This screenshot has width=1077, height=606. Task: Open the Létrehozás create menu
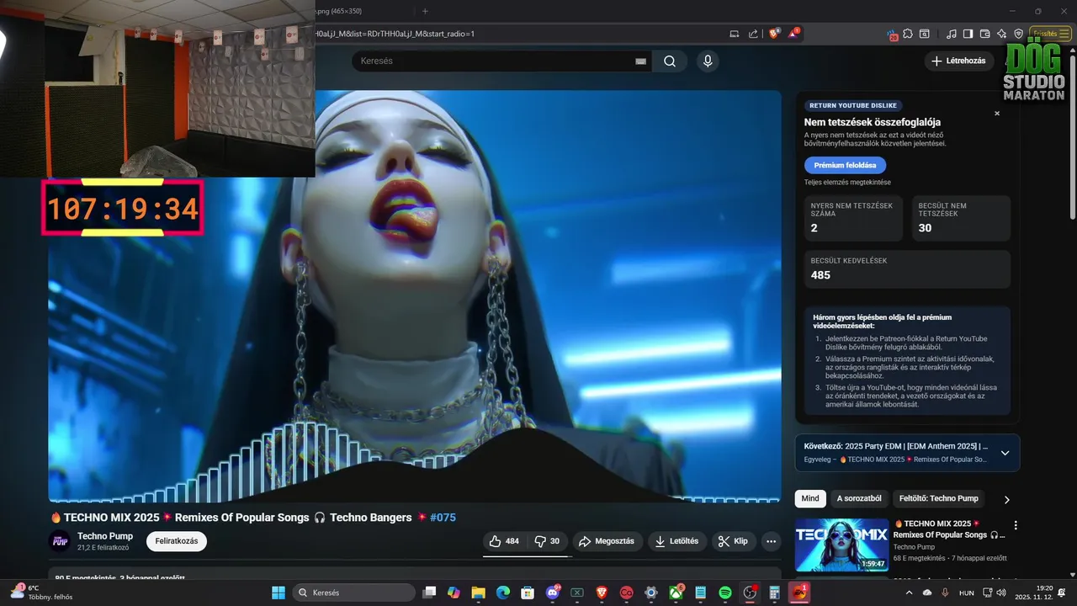(x=959, y=61)
